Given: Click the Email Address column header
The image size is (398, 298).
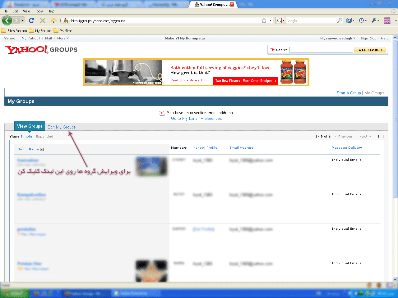Looking at the screenshot, I should pos(242,148).
